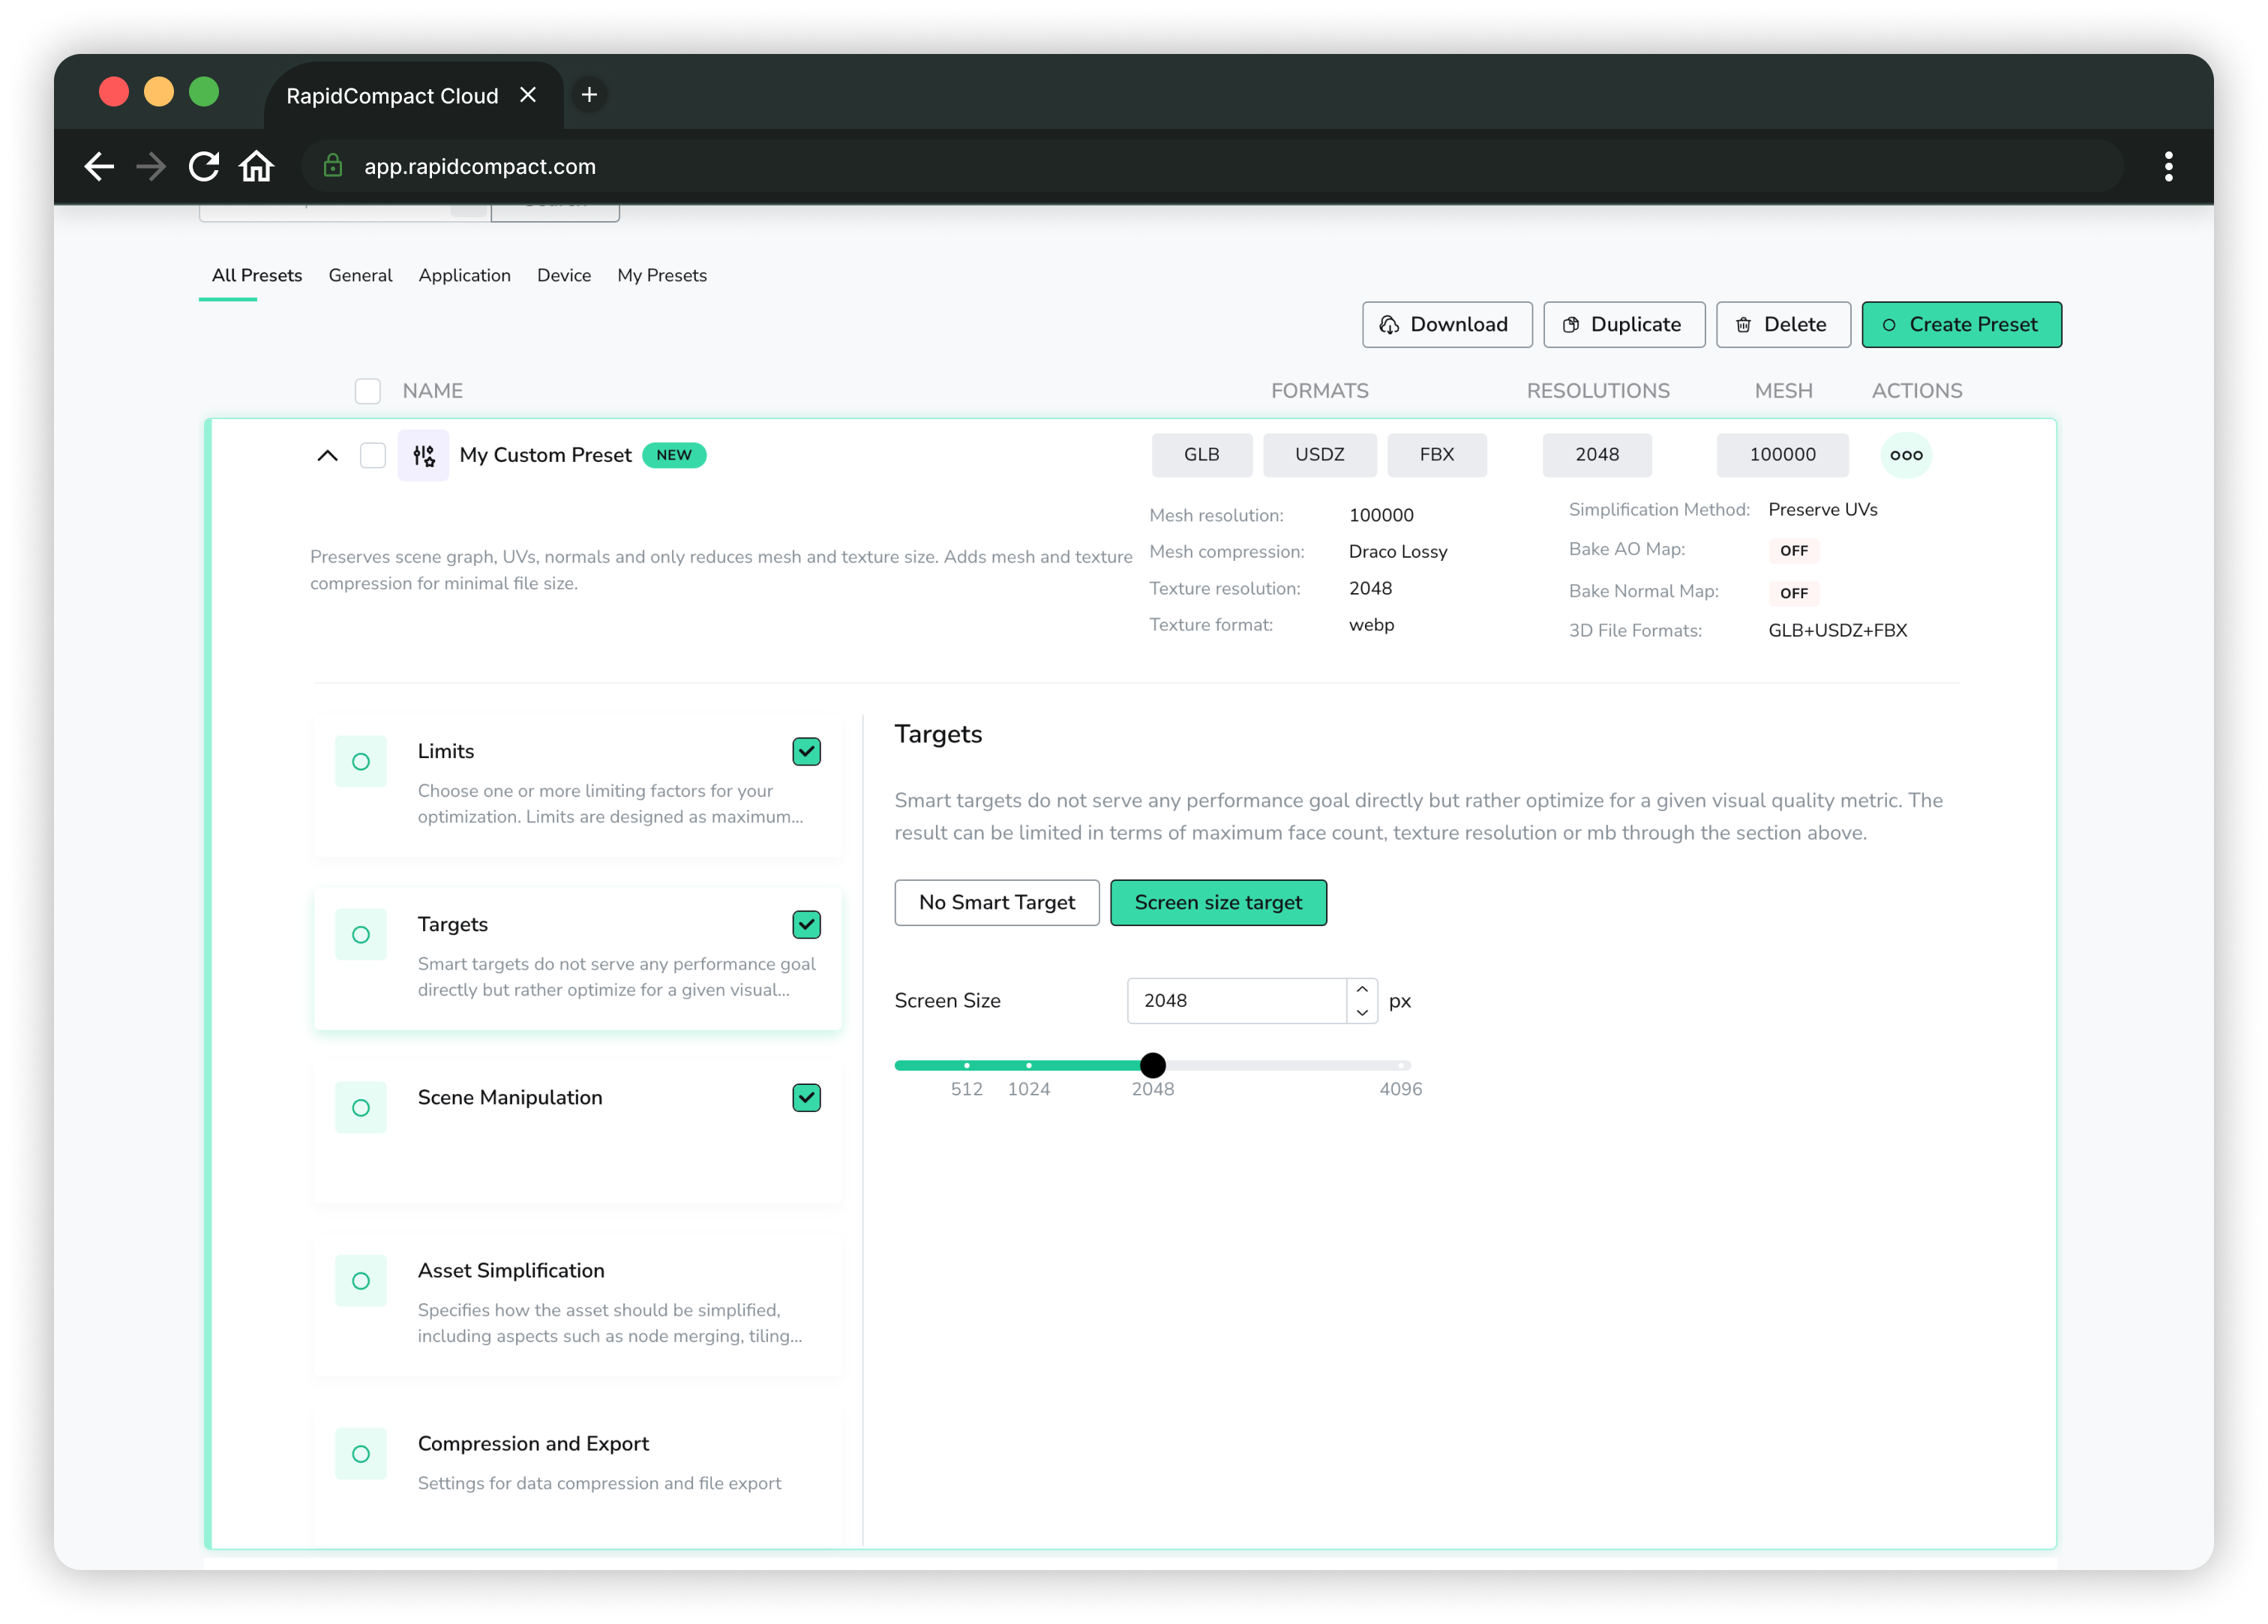Check the My Custom Preset row checkbox

click(373, 455)
